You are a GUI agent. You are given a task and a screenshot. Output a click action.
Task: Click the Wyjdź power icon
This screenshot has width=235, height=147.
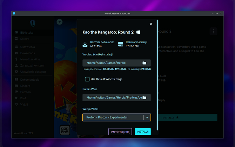[x=16, y=105]
